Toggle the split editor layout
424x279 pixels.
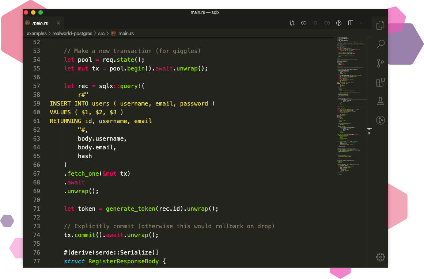pos(351,23)
